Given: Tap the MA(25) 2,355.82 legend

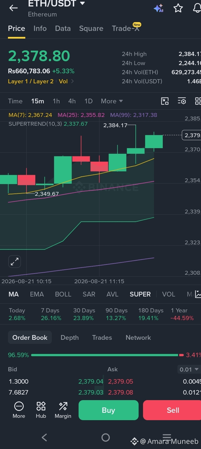Looking at the screenshot, I should click(81, 115).
